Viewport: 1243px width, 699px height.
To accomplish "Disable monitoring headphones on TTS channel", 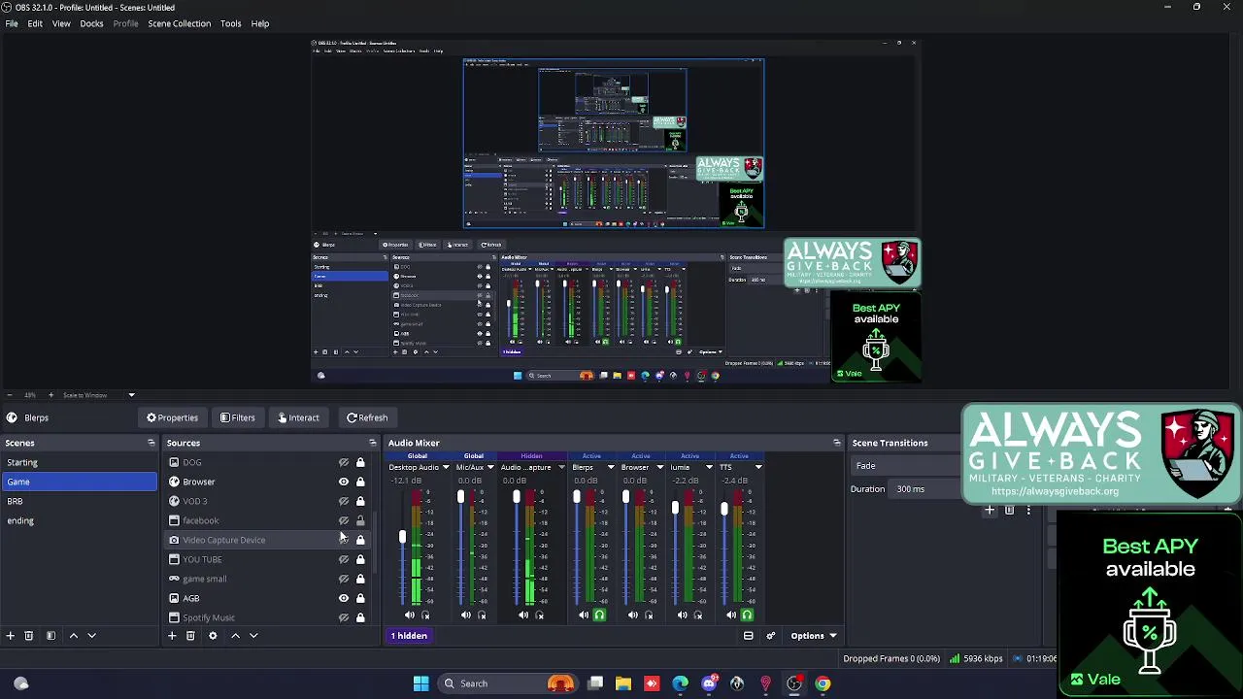I will pyautogui.click(x=747, y=615).
